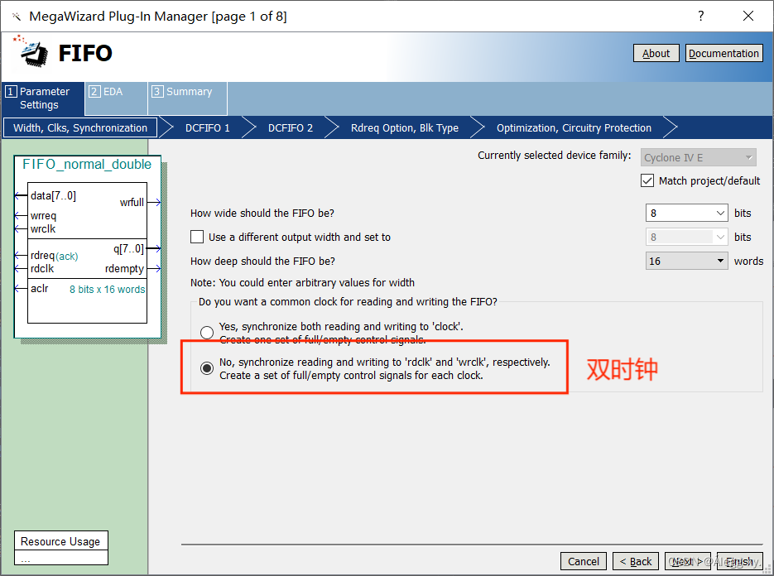Screen dimensions: 774x576
Task: Enable different output width checkbox
Action: 197,237
